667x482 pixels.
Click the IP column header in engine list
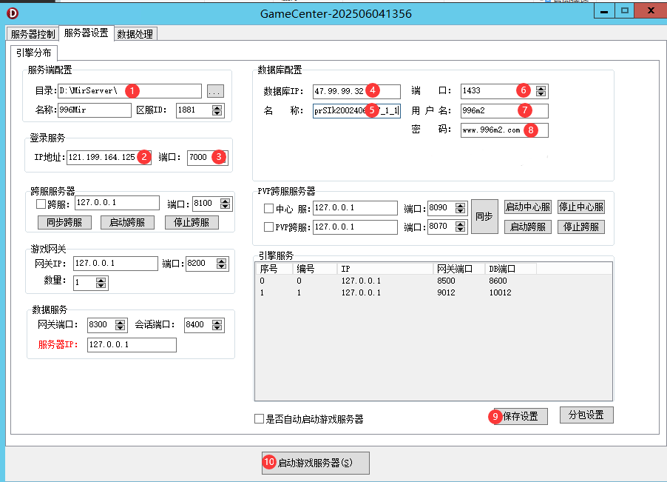click(x=385, y=269)
